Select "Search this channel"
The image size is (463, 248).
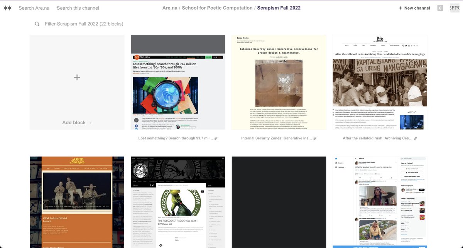click(x=78, y=7)
